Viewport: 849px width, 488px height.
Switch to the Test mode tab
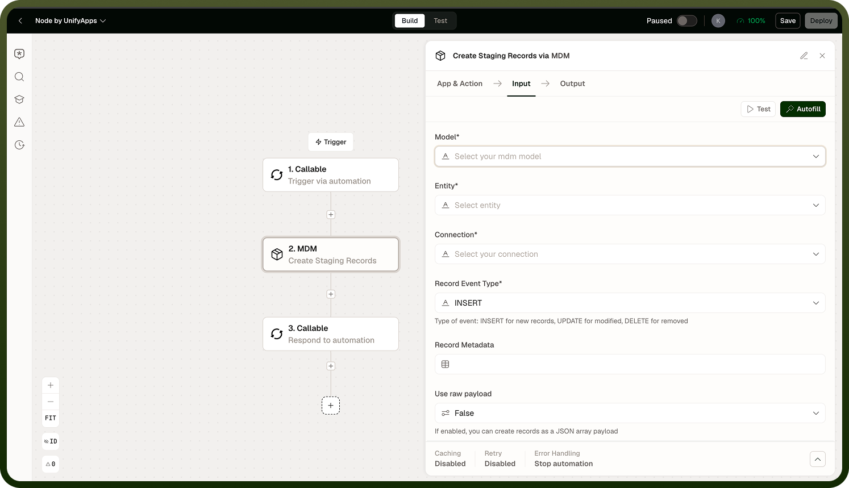tap(440, 21)
